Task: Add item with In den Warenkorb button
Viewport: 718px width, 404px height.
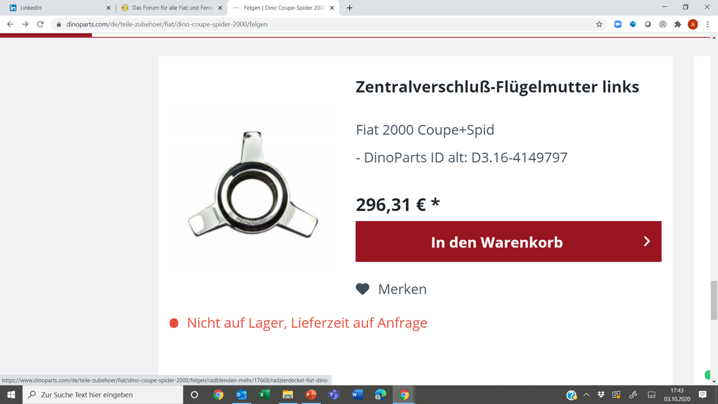Action: (508, 242)
